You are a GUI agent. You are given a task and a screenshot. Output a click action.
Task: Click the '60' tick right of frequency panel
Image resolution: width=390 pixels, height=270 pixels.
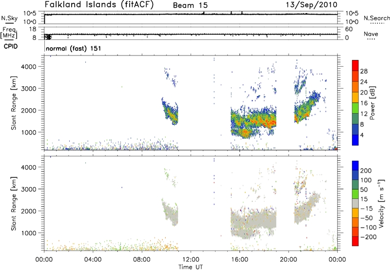[349, 29]
